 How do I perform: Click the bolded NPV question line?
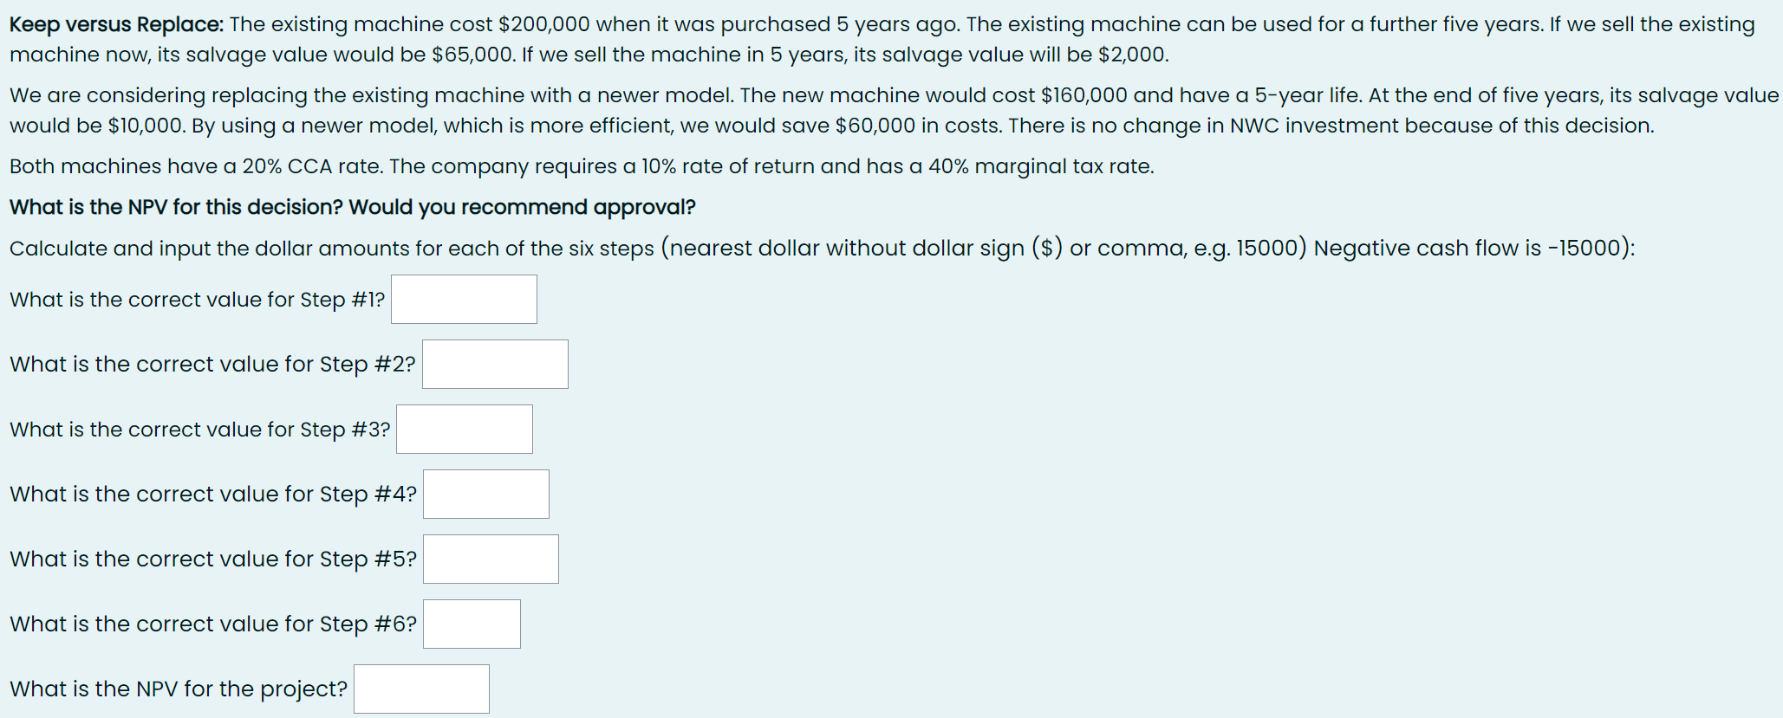352,207
